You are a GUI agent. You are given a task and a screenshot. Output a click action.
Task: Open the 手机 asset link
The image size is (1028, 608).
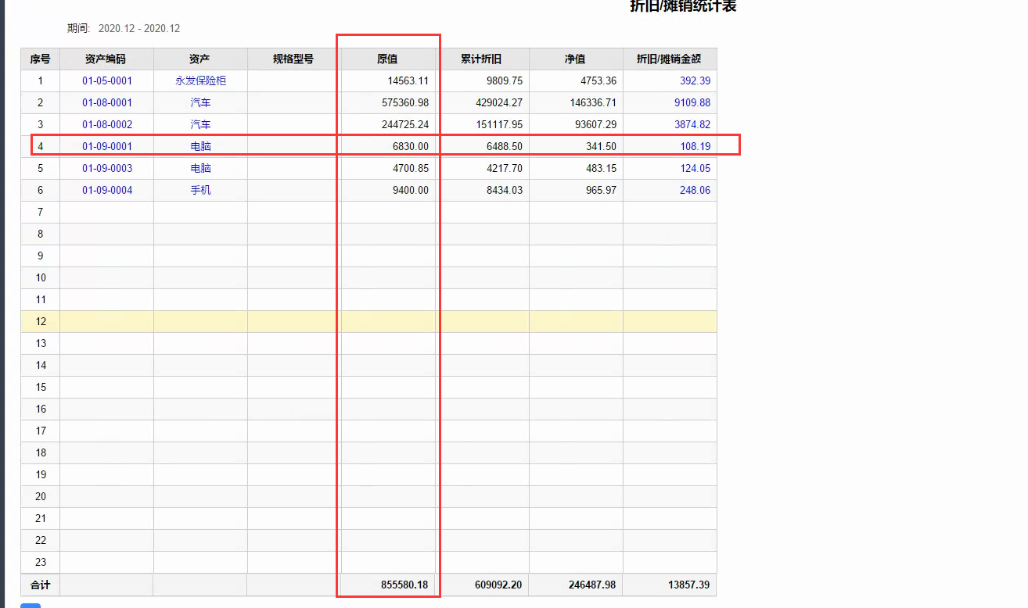[201, 190]
